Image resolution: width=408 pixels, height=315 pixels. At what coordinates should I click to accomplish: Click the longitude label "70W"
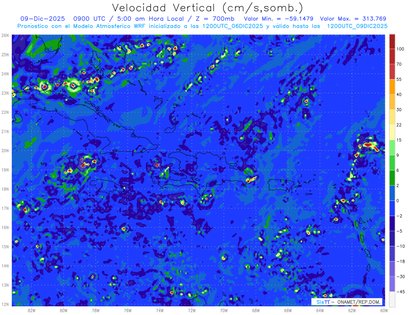pyautogui.click(x=224, y=310)
